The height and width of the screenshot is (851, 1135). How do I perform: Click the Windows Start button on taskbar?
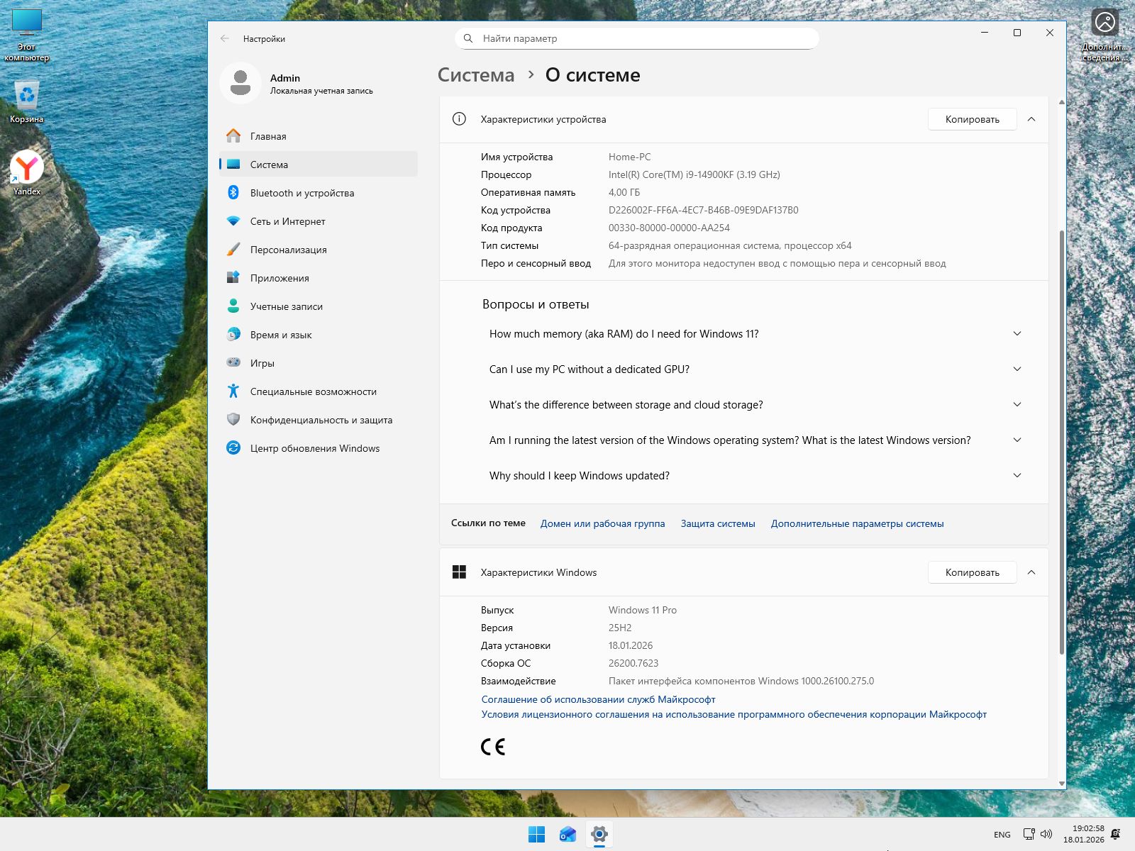pos(537,835)
